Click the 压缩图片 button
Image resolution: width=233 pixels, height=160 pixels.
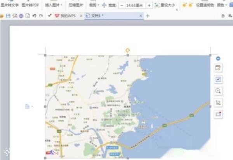pos(76,5)
